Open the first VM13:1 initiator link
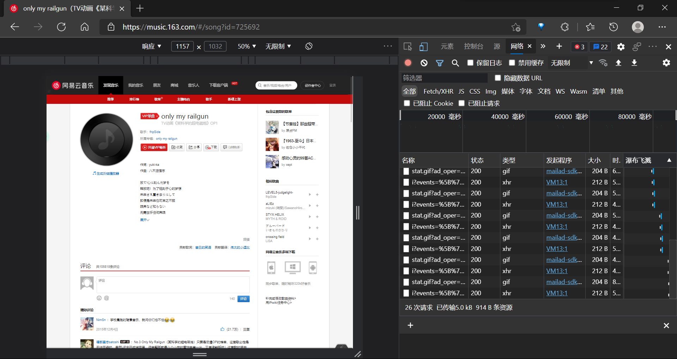 tap(557, 182)
